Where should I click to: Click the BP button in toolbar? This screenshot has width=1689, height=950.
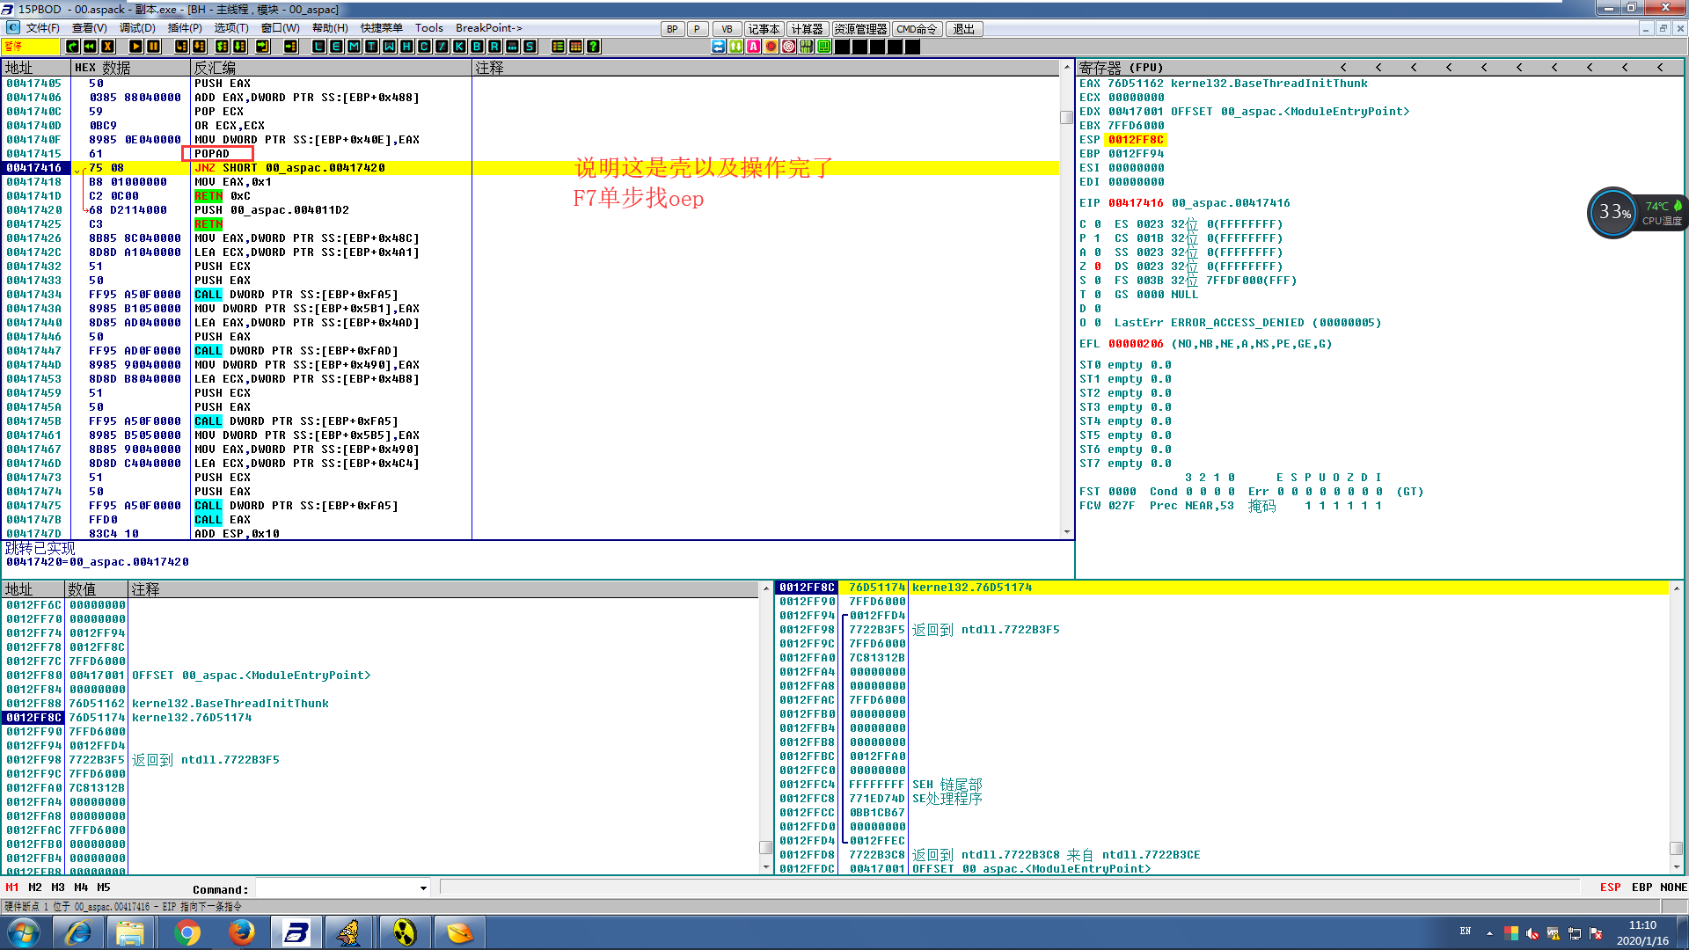[x=672, y=29]
